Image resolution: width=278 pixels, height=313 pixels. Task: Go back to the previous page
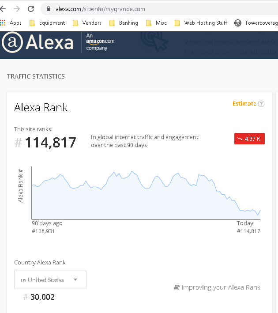pyautogui.click(x=3, y=9)
